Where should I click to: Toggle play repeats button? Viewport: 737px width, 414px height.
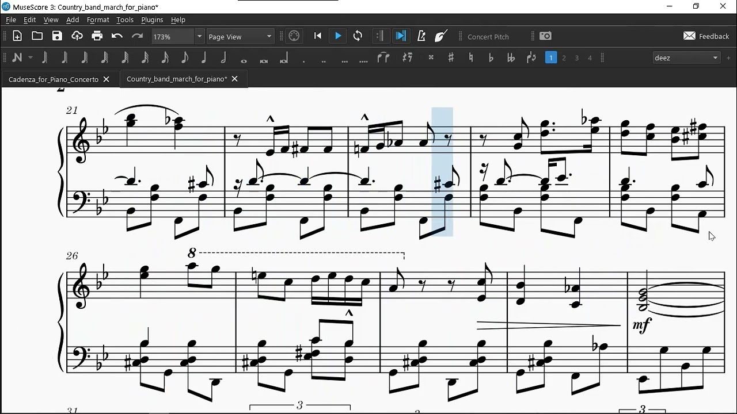coord(379,36)
